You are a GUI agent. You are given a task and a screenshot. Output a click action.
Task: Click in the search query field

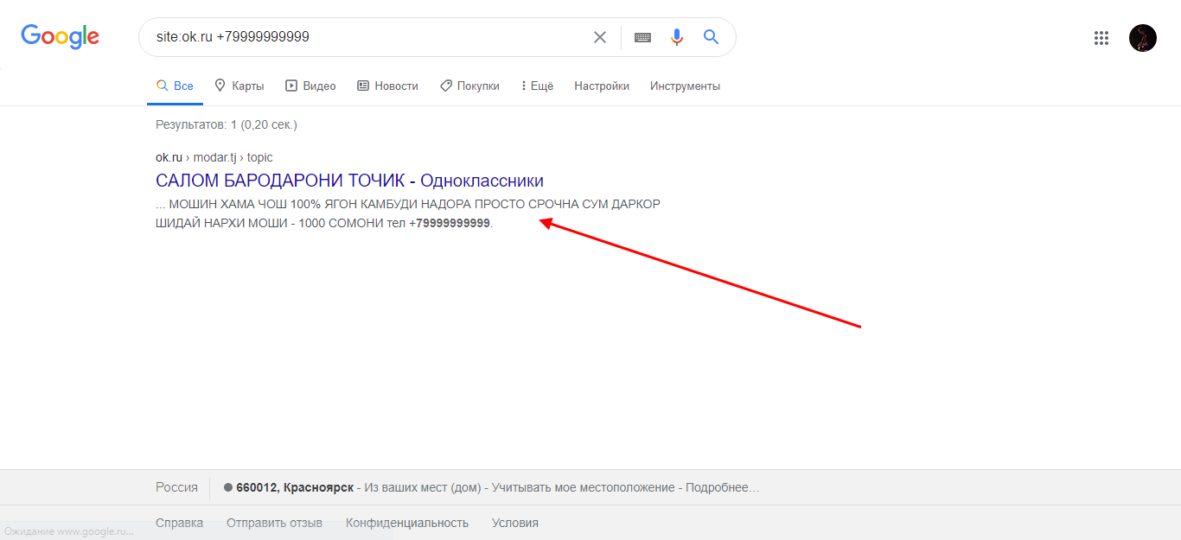tap(363, 37)
